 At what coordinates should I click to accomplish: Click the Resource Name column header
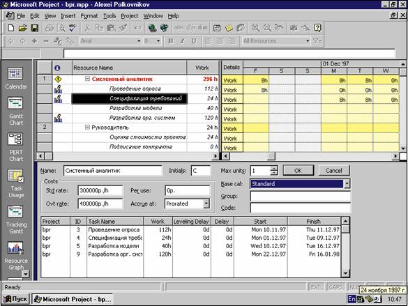click(129, 68)
